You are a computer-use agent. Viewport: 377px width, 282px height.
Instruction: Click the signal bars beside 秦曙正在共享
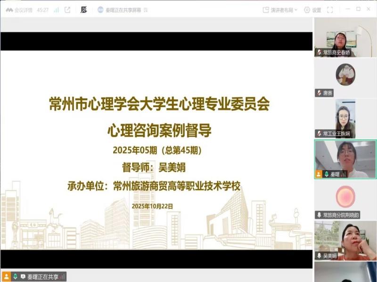click(60, 276)
